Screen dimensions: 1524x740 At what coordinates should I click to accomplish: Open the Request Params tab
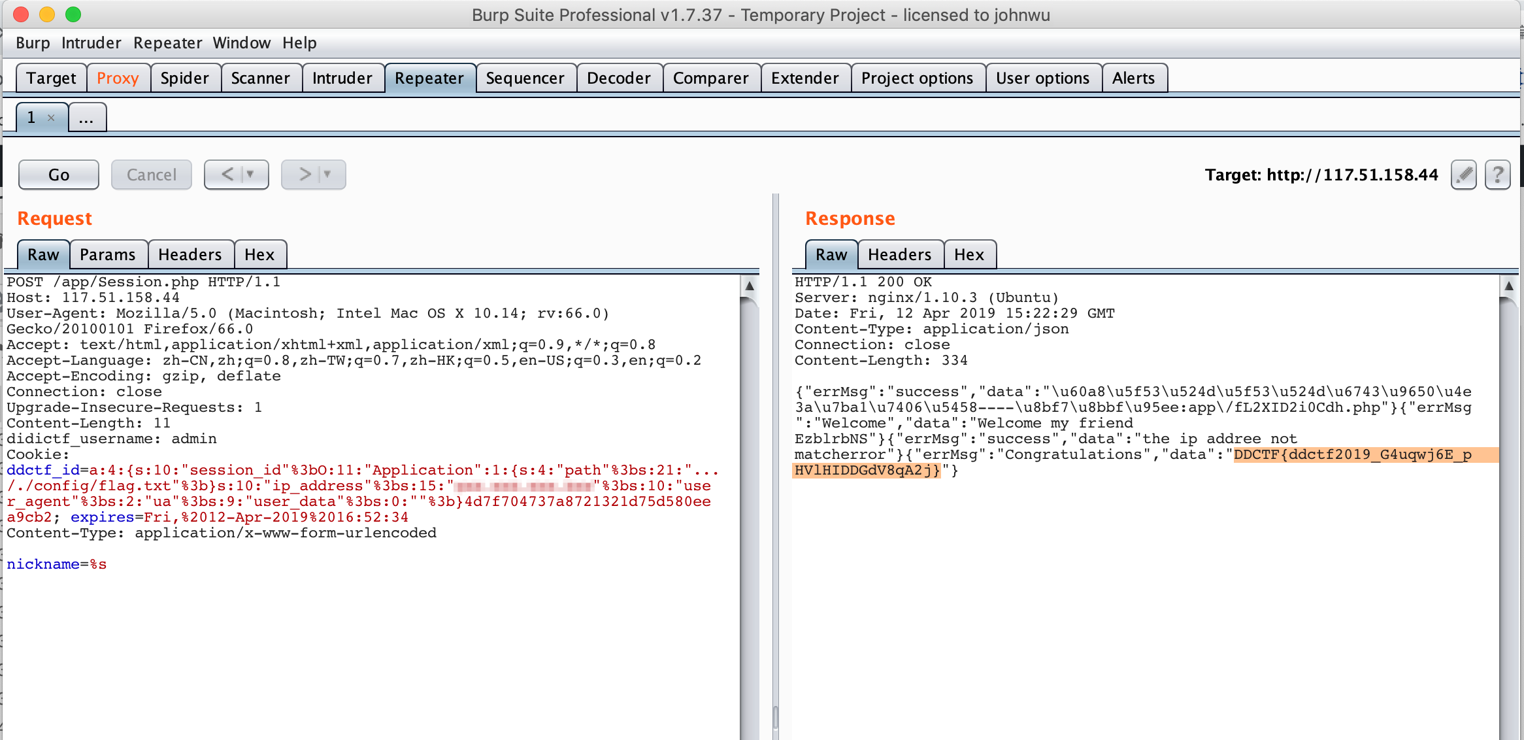coord(108,254)
